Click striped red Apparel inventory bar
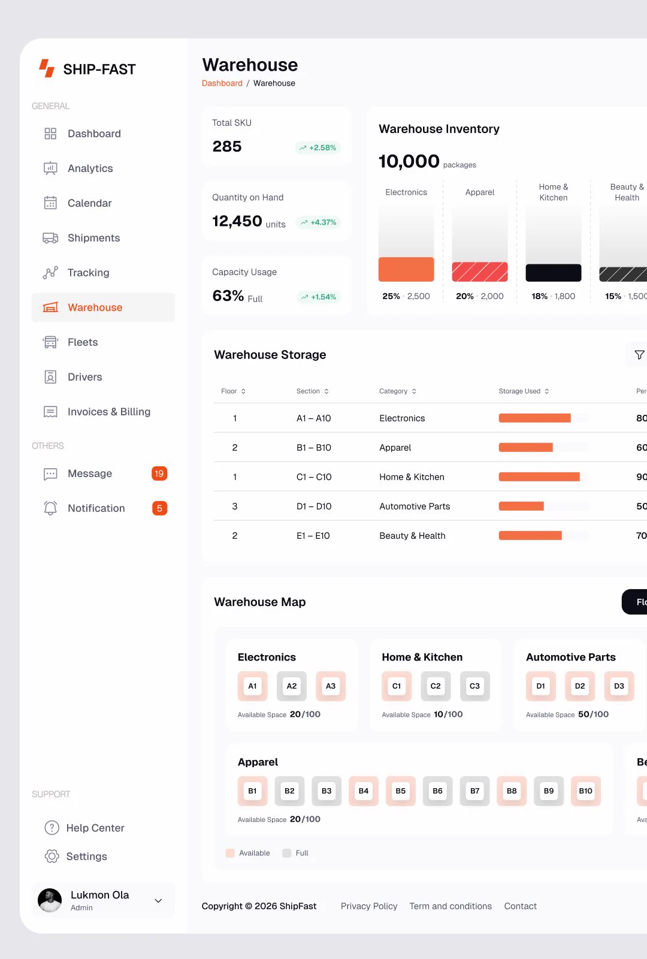Image resolution: width=647 pixels, height=959 pixels. 480,272
